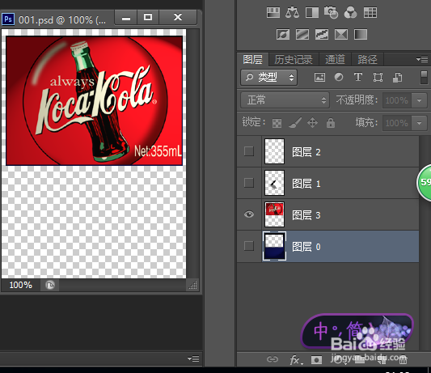Open the bottom-left panel flyout menu

click(x=193, y=358)
